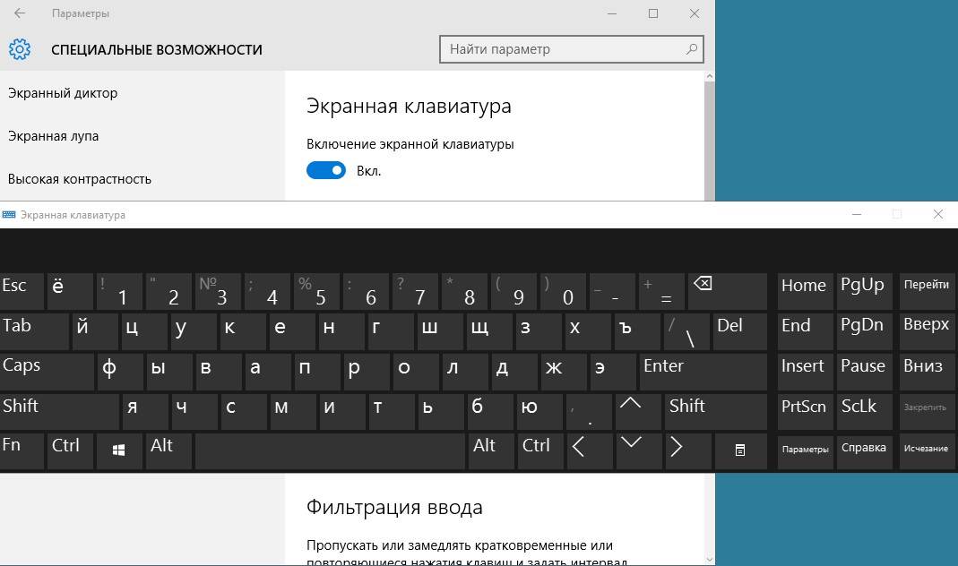Focus the Найти параметр search field
This screenshot has height=566, width=958.
pos(571,49)
